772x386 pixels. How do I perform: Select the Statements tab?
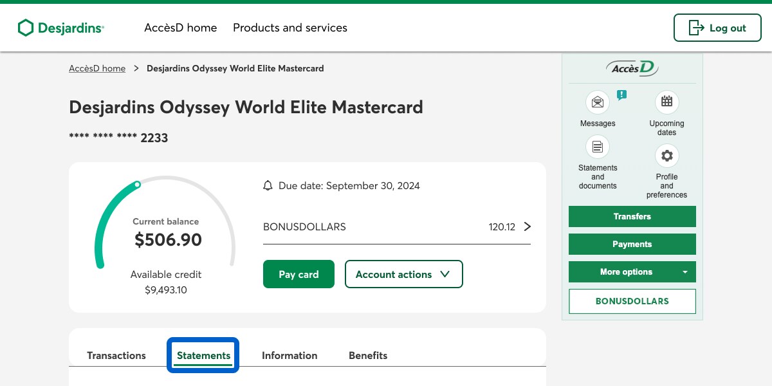click(203, 355)
